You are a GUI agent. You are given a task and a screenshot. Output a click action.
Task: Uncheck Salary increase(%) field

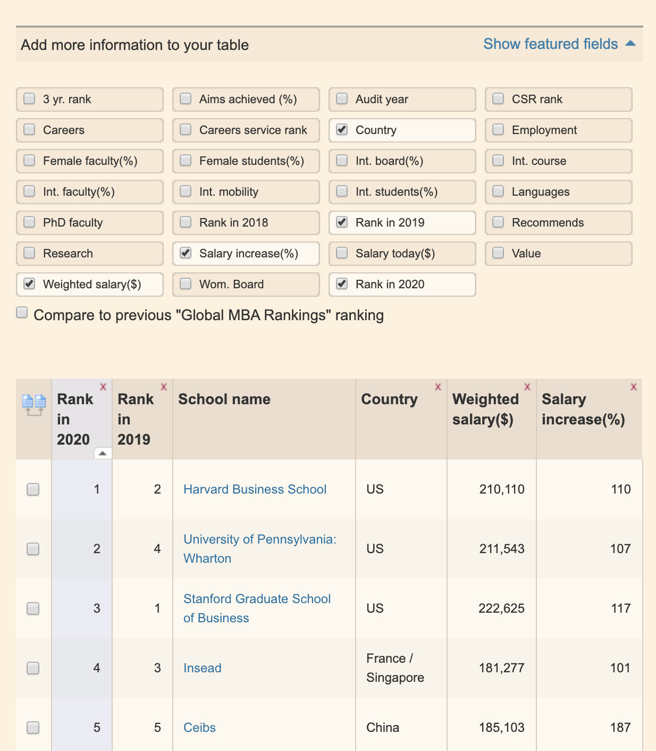pos(186,253)
